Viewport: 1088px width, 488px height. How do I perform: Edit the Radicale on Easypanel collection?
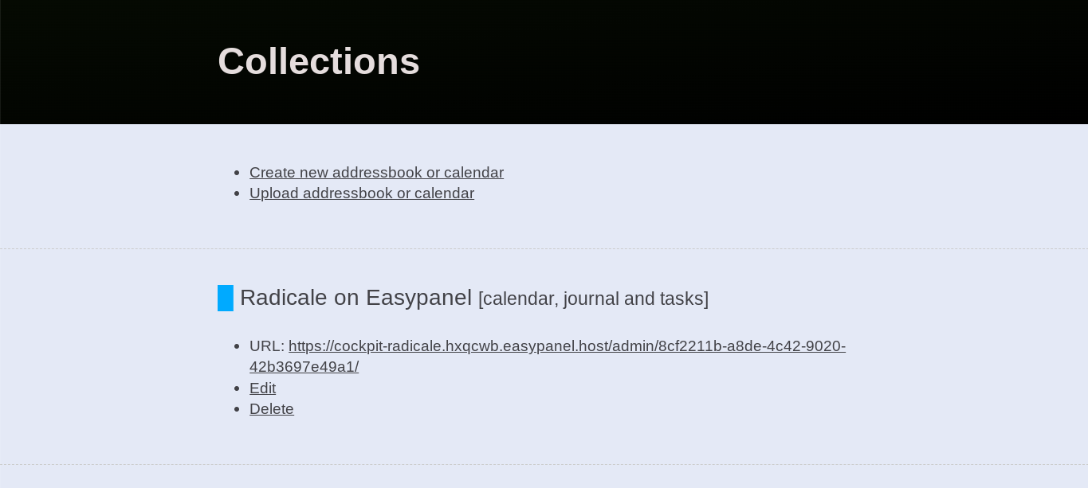click(x=262, y=388)
